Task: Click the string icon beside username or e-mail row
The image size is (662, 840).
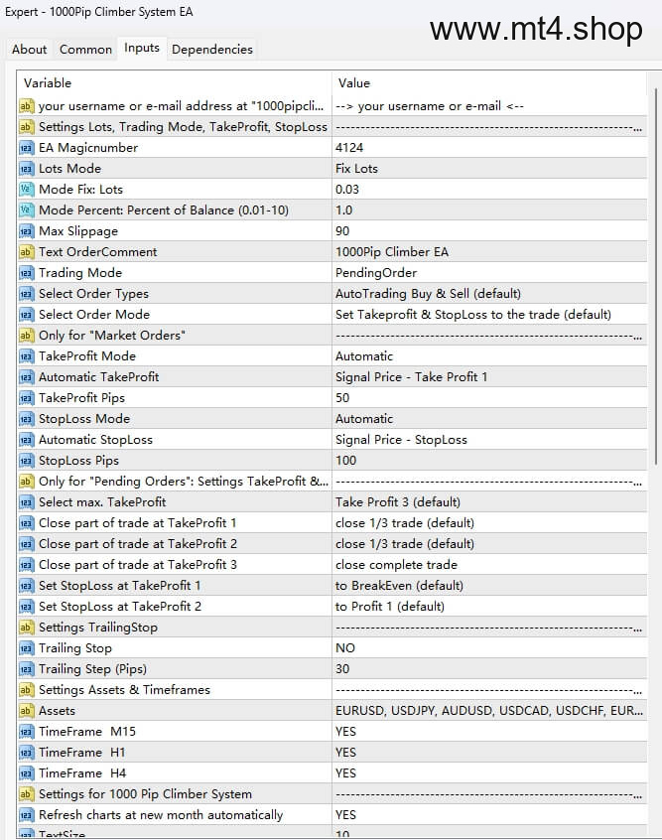Action: pyautogui.click(x=26, y=106)
